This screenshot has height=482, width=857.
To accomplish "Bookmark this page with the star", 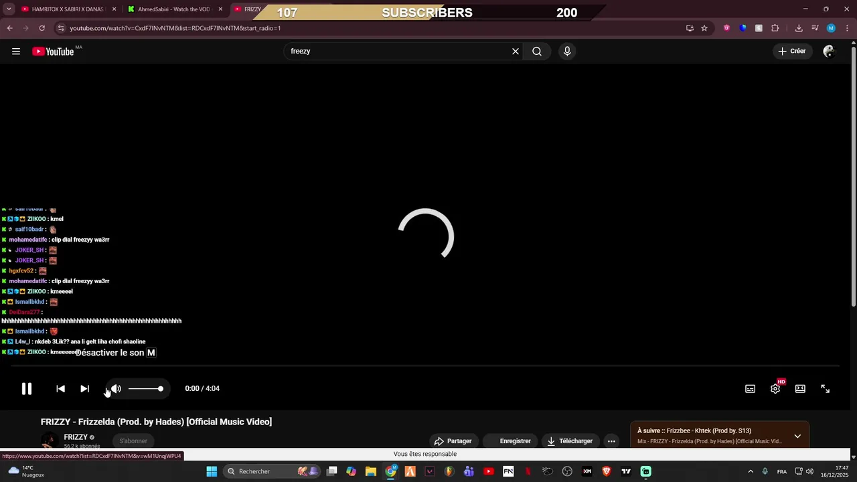I will tap(704, 28).
